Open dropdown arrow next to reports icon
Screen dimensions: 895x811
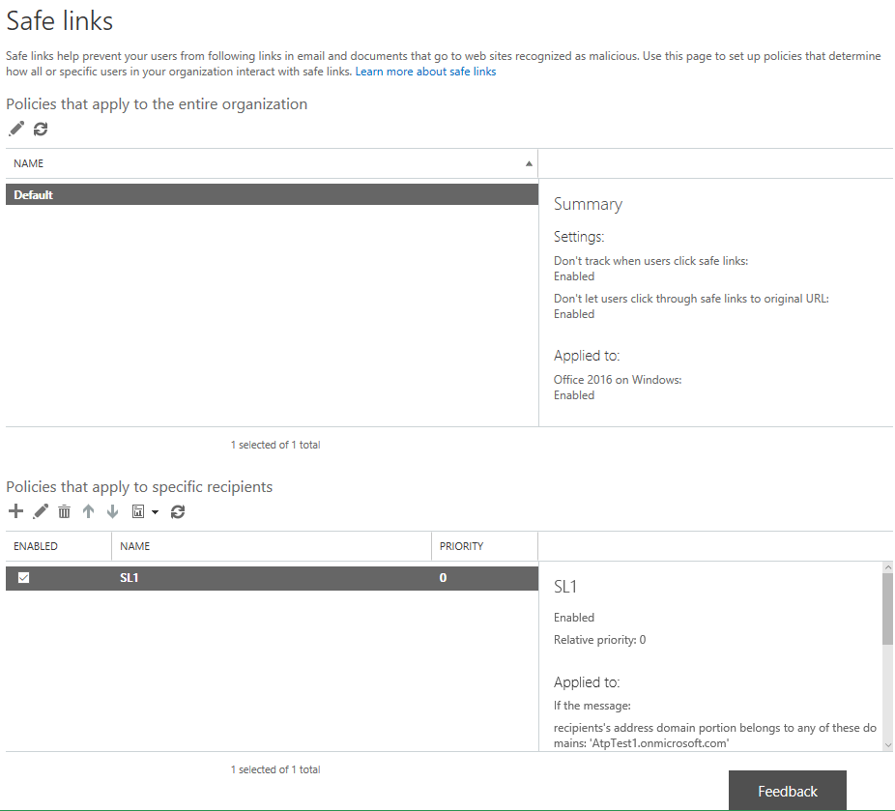click(156, 512)
